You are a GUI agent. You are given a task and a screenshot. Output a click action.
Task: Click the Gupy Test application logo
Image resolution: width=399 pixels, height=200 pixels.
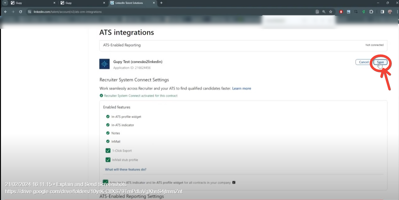[x=104, y=64]
